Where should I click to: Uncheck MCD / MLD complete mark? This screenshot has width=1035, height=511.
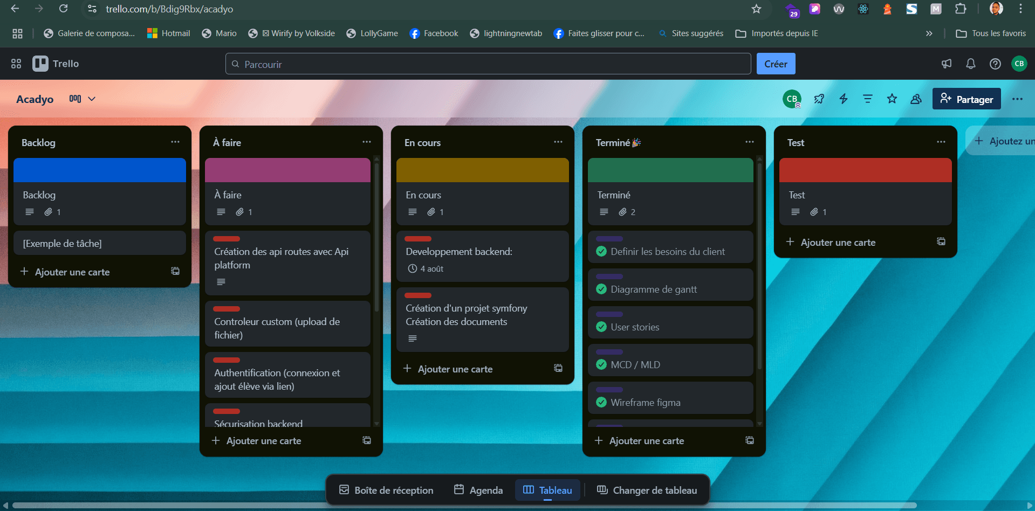(x=601, y=364)
